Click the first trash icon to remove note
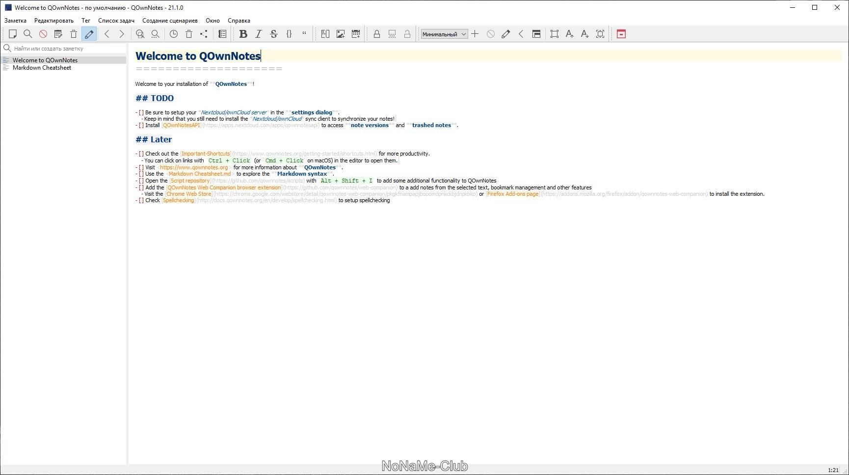849x475 pixels. click(74, 34)
